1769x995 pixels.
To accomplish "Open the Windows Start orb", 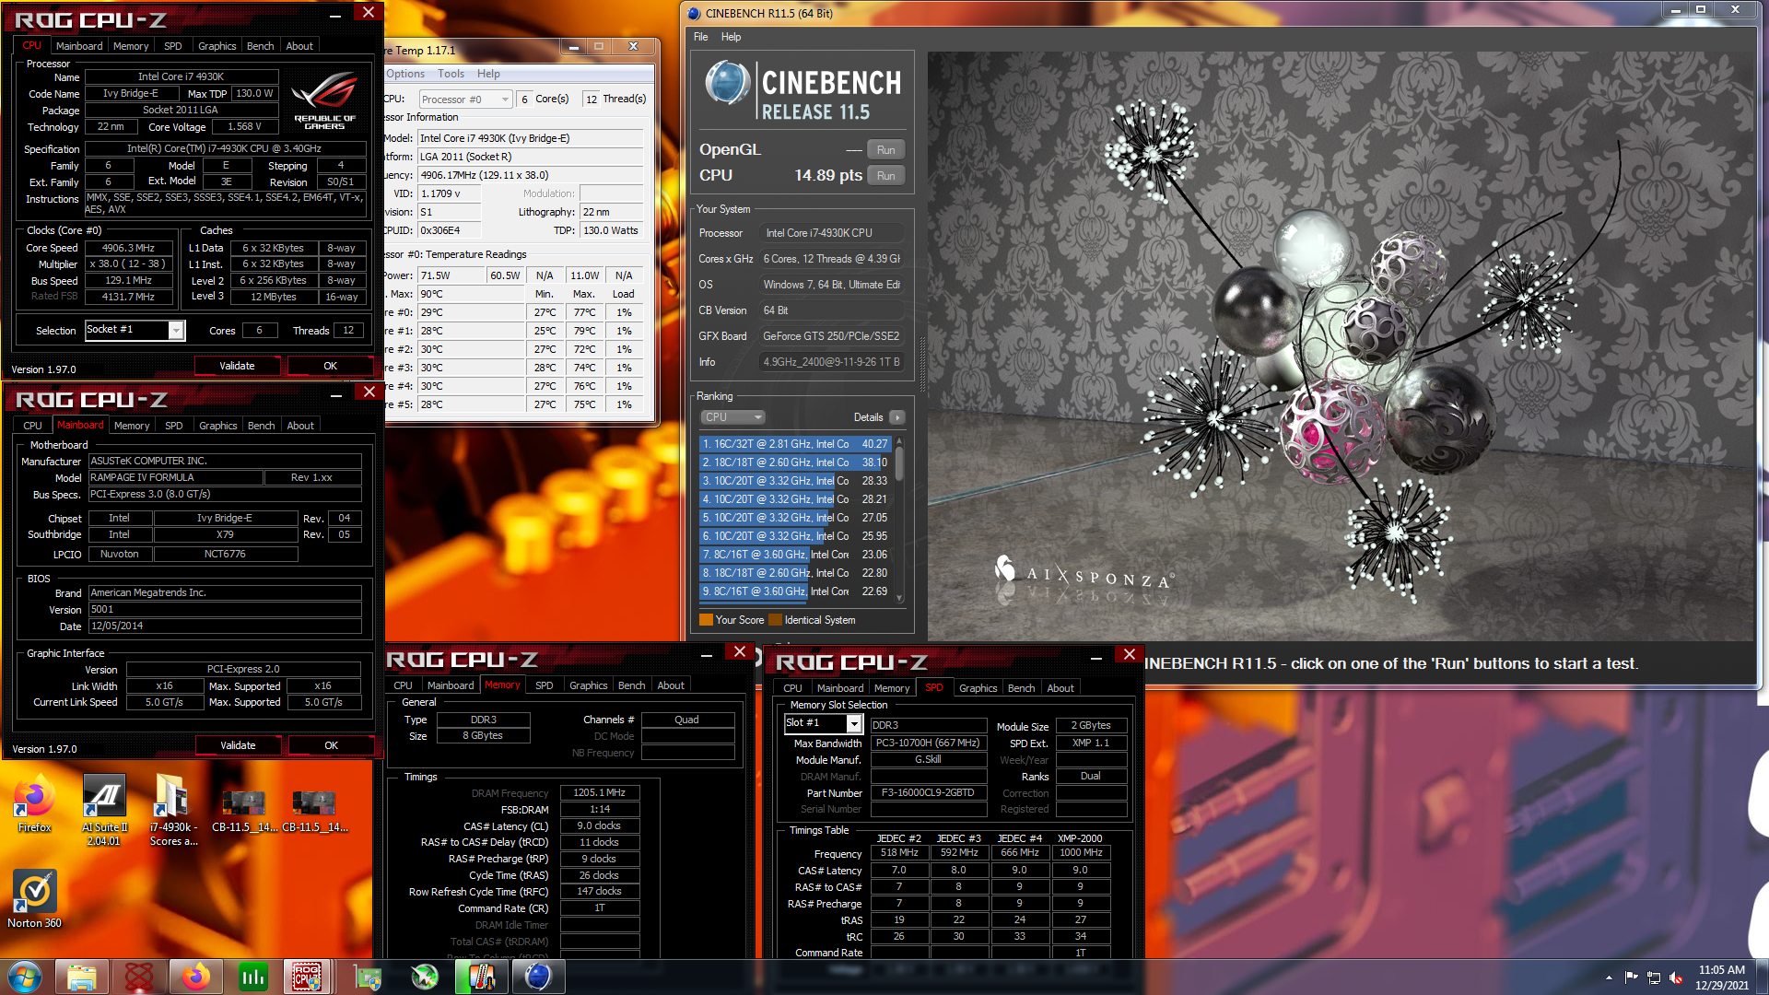I will pos(25,977).
